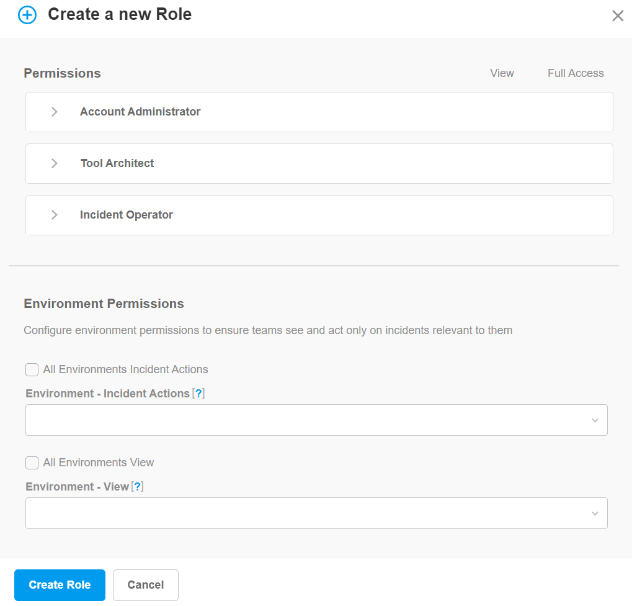The width and height of the screenshot is (632, 606).
Task: Select the Tool Architect row label
Action: [117, 163]
